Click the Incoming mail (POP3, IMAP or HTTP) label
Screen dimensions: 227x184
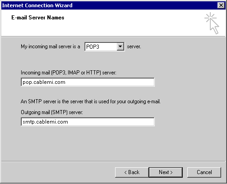coord(69,73)
